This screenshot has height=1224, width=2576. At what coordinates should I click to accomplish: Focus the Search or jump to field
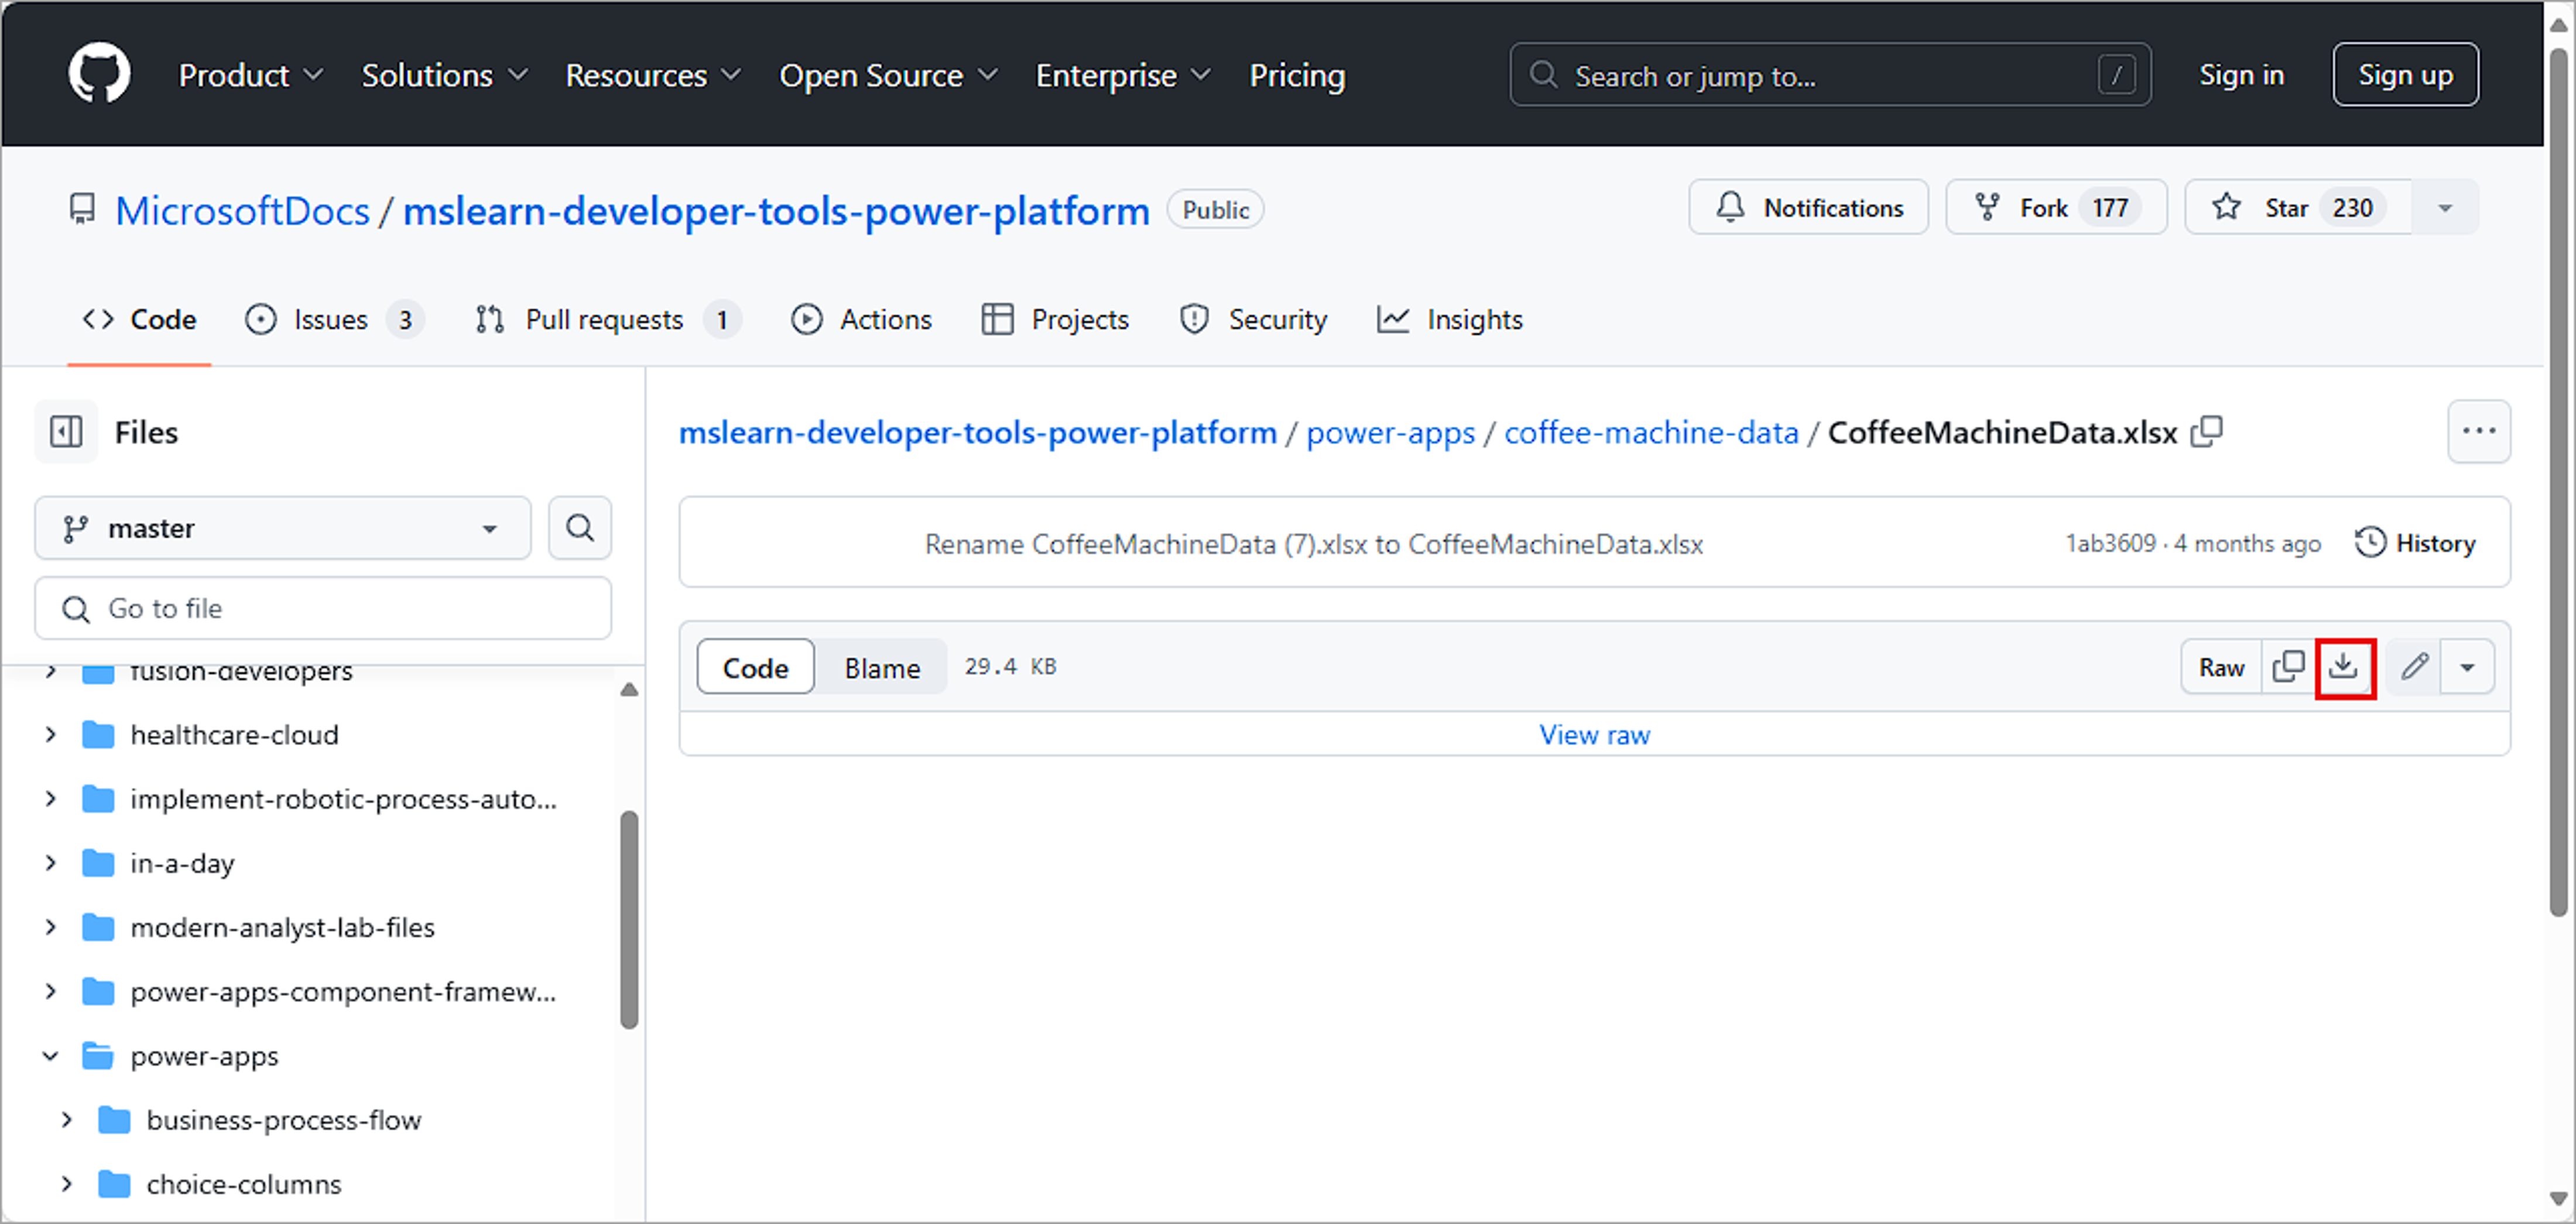click(x=1830, y=75)
